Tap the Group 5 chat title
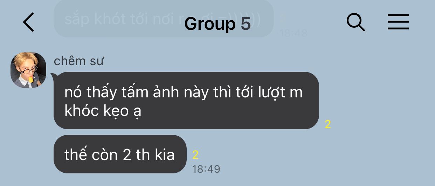This screenshot has height=186, width=435. point(217,24)
